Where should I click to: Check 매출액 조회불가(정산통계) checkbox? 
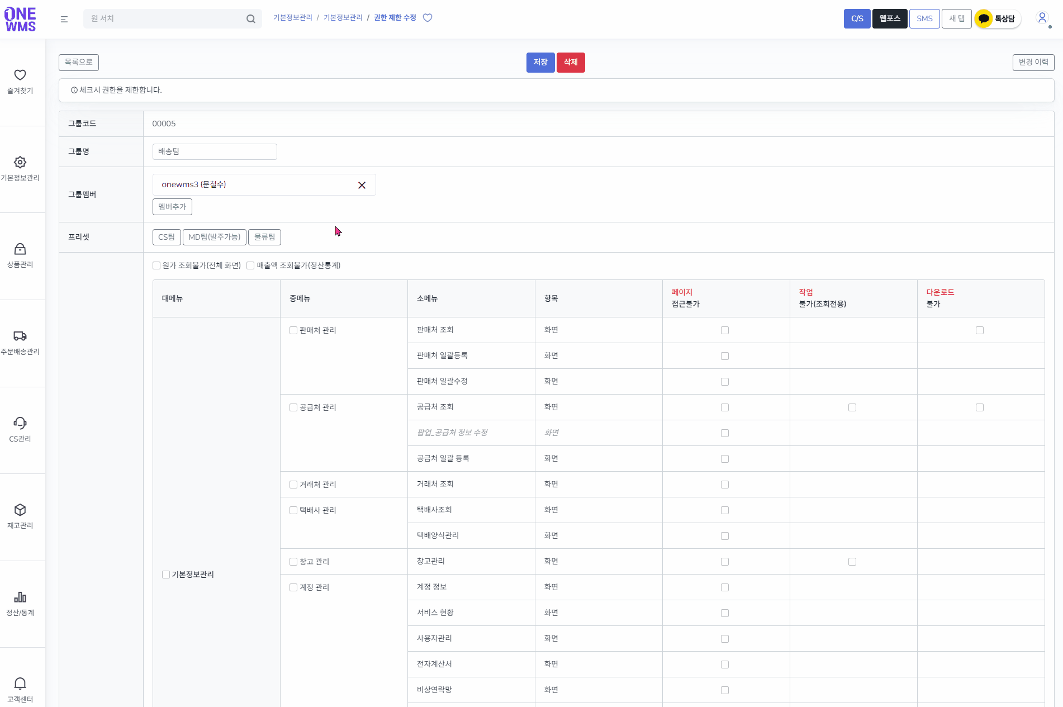250,265
